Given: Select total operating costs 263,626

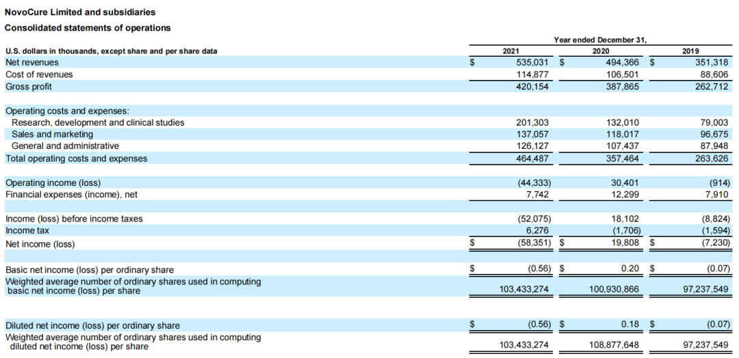Looking at the screenshot, I should pos(712,159).
